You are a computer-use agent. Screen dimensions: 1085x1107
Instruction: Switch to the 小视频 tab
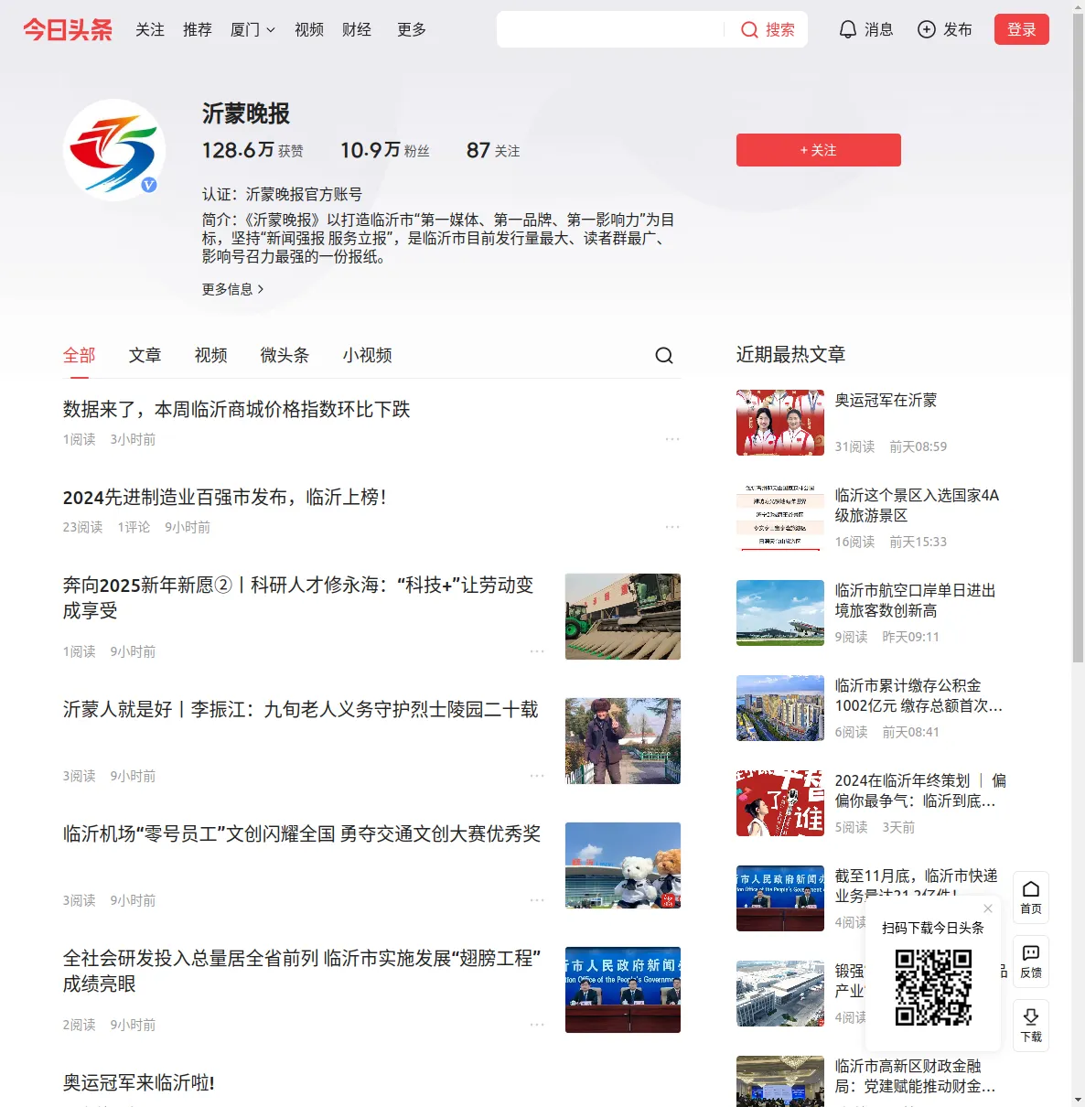click(368, 355)
